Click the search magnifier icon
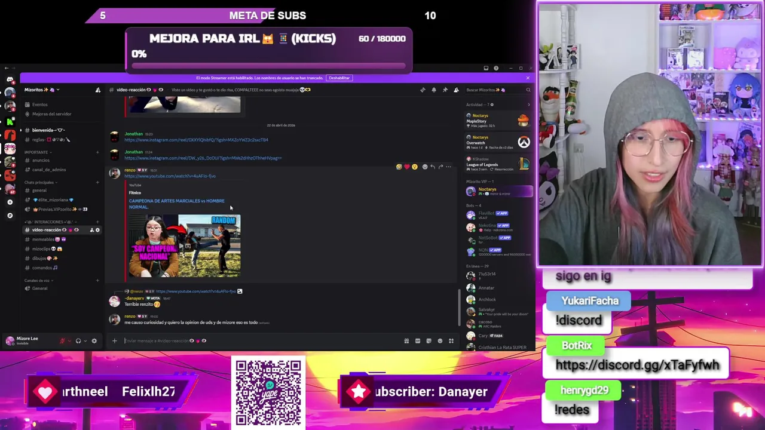765x430 pixels. pos(528,90)
